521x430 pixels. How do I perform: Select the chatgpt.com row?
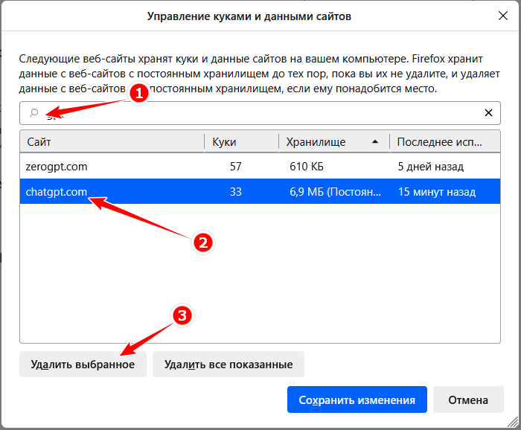click(x=260, y=192)
